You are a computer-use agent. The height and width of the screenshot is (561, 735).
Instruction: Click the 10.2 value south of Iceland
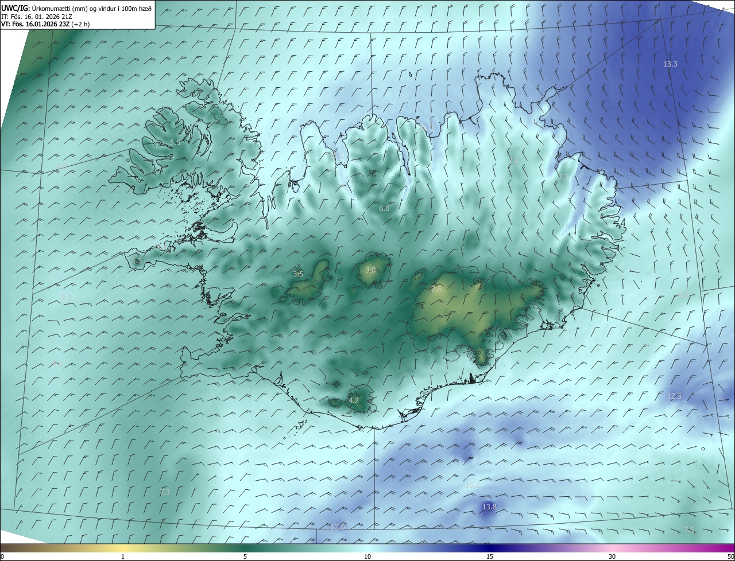(472, 485)
